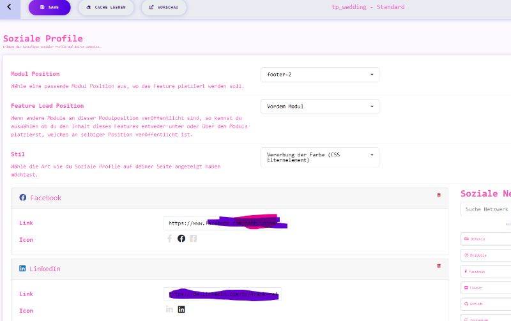
Task: Add the Dribbble network from list
Action: [486, 255]
